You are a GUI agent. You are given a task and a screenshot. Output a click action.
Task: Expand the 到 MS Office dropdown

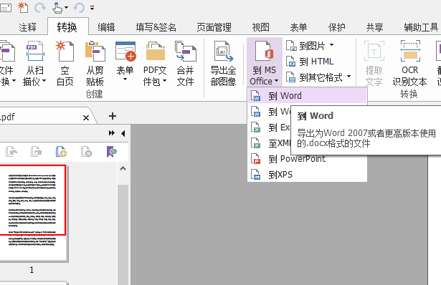coord(264,62)
